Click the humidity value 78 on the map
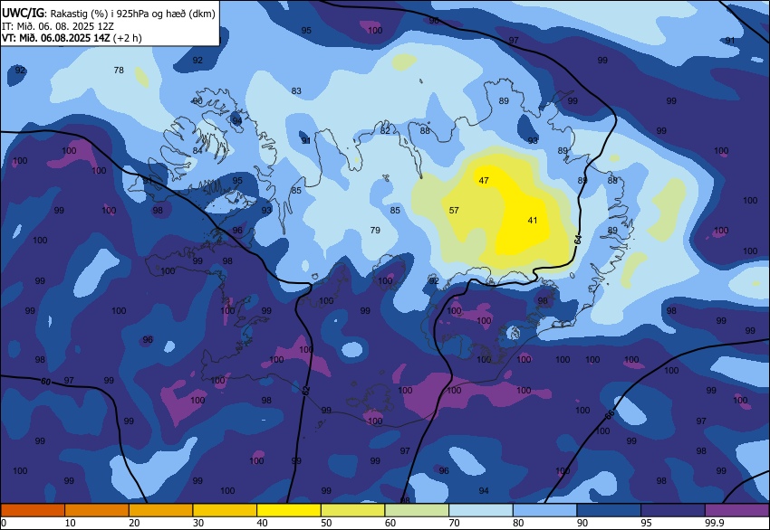Image resolution: width=770 pixels, height=530 pixels. [119, 71]
